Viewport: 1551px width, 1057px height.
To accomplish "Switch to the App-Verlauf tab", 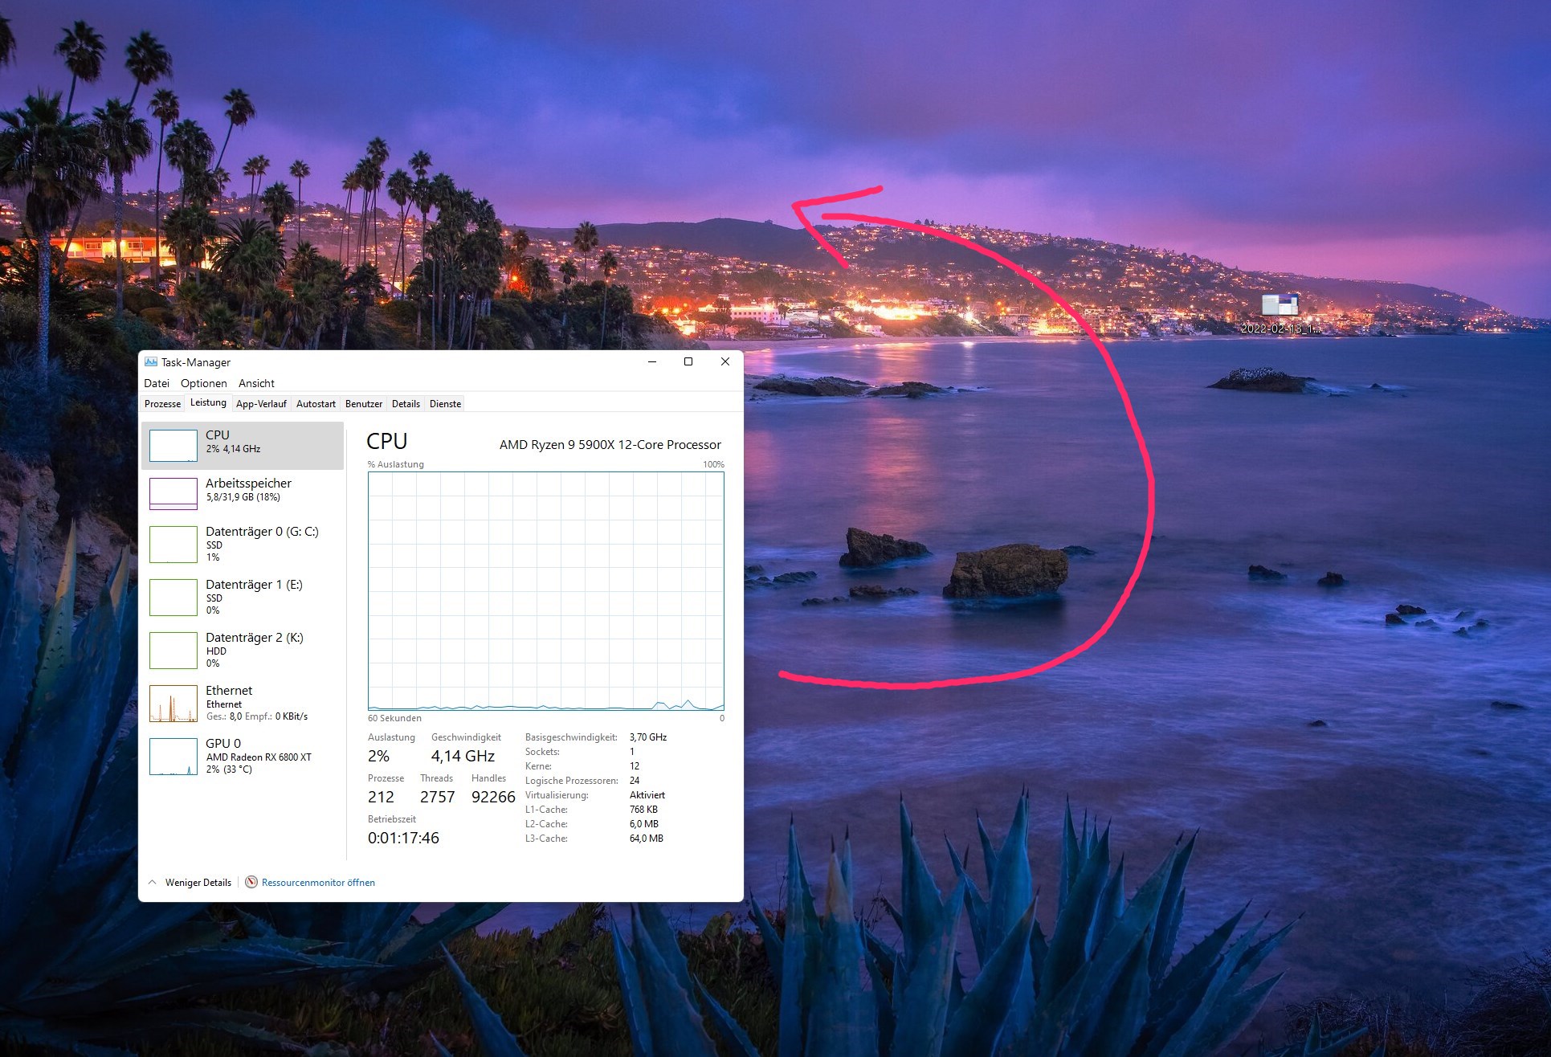I will click(261, 404).
